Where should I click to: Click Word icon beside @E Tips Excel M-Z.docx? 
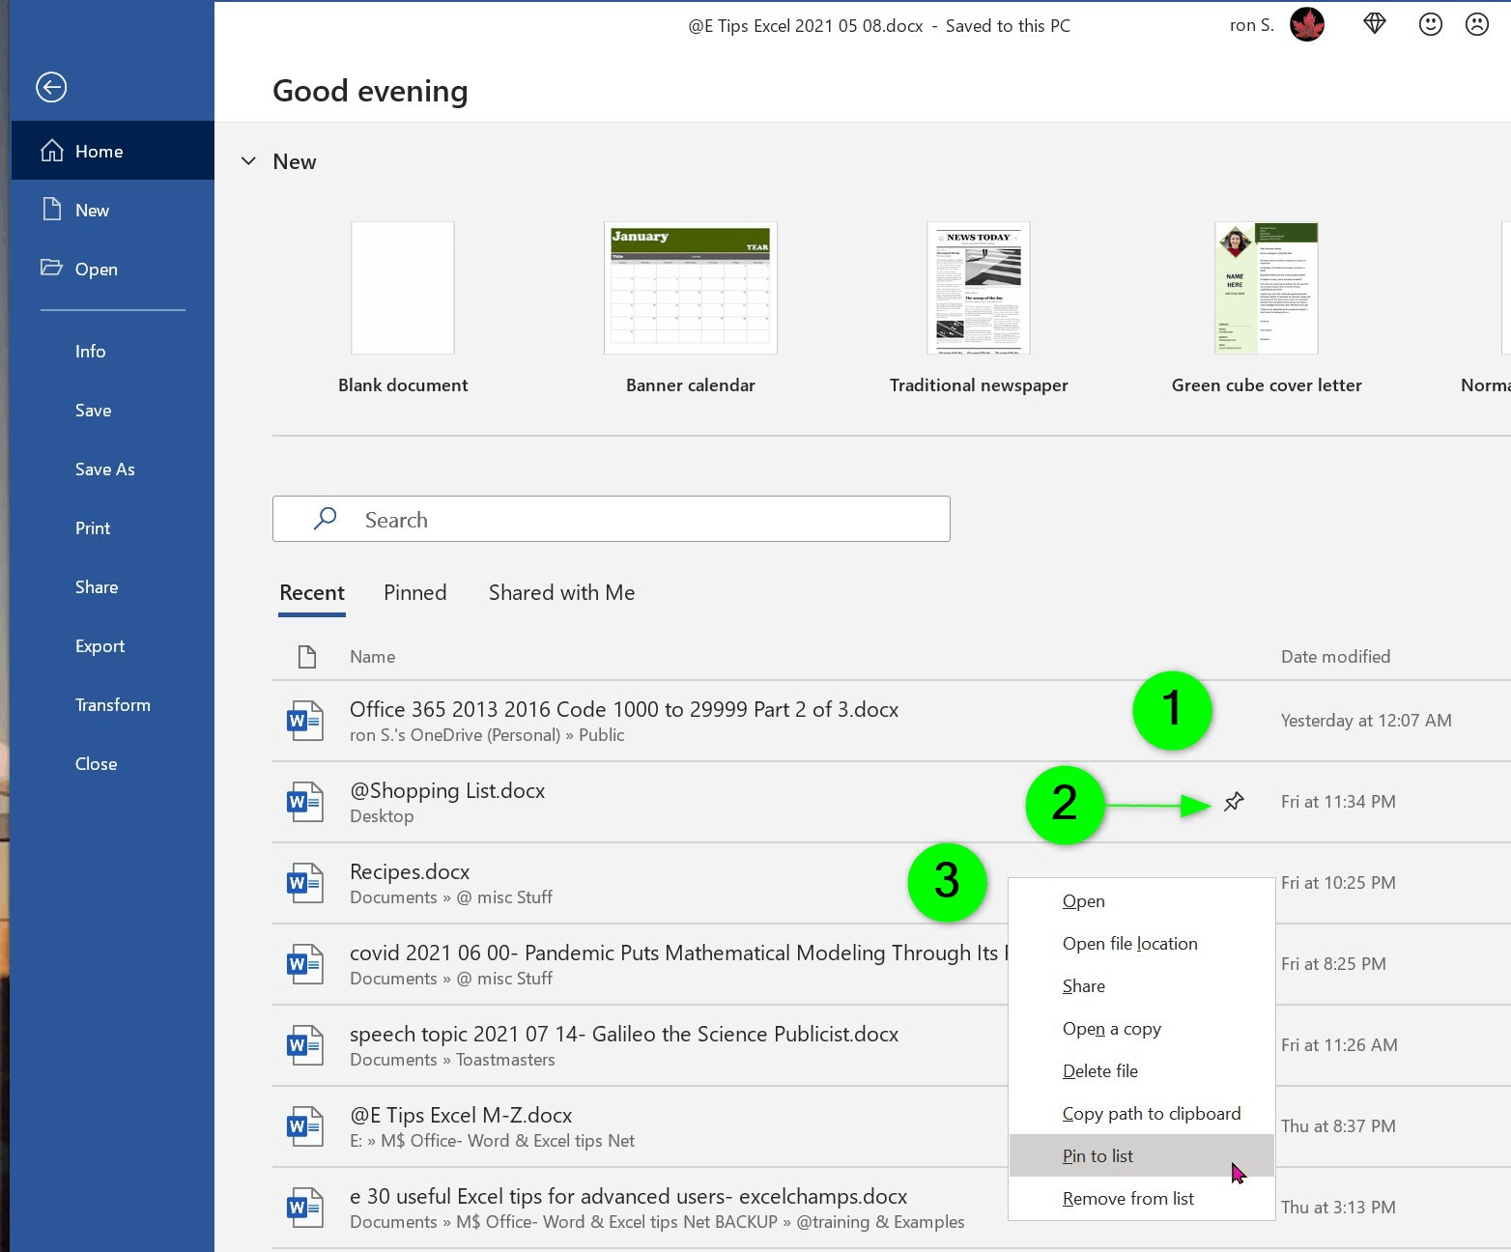[305, 1126]
